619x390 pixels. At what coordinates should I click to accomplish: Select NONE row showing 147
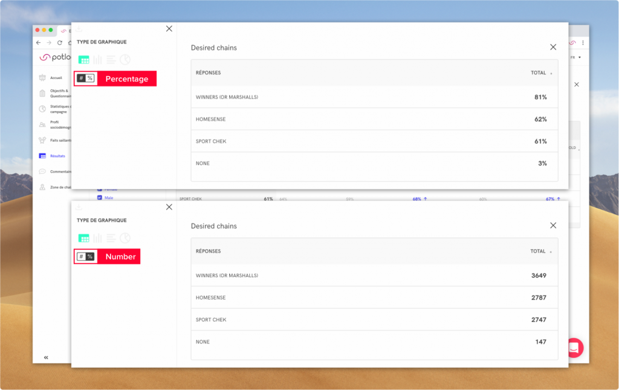coord(374,342)
